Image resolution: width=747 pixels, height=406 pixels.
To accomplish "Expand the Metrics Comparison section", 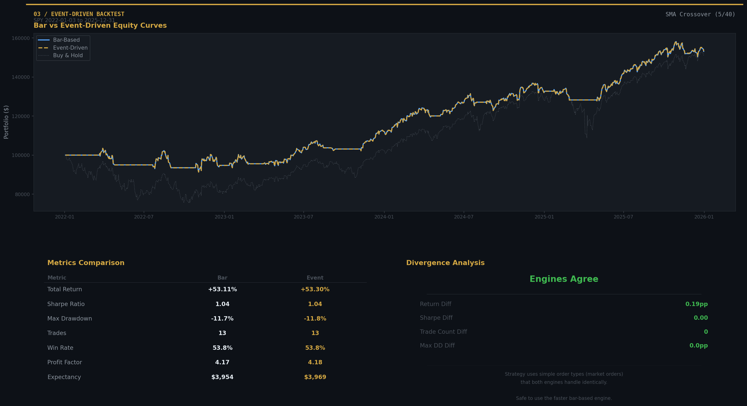I will [x=86, y=263].
